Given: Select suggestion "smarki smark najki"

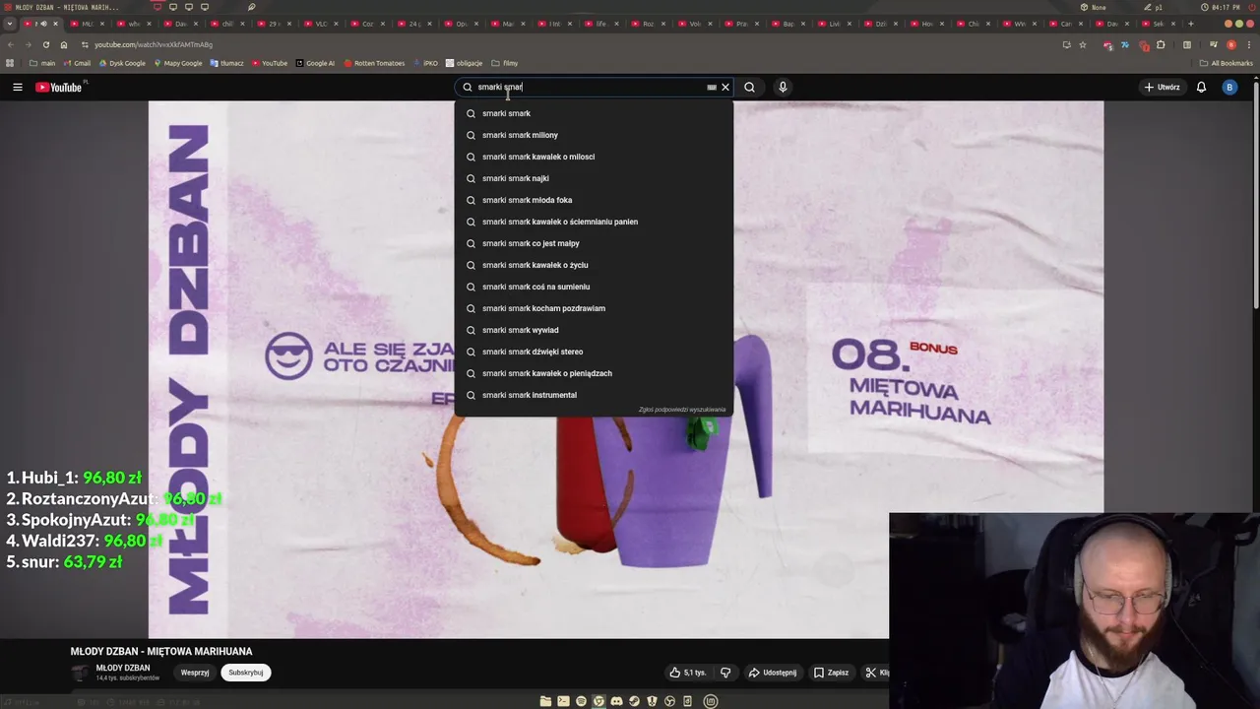Looking at the screenshot, I should pyautogui.click(x=595, y=178).
